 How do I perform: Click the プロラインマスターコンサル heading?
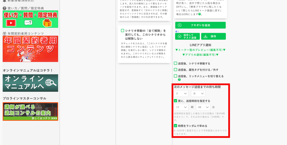pos(25,98)
